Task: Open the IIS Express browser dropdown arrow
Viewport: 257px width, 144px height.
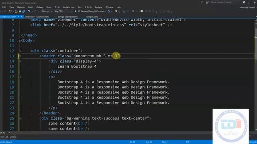Action: coord(106,12)
